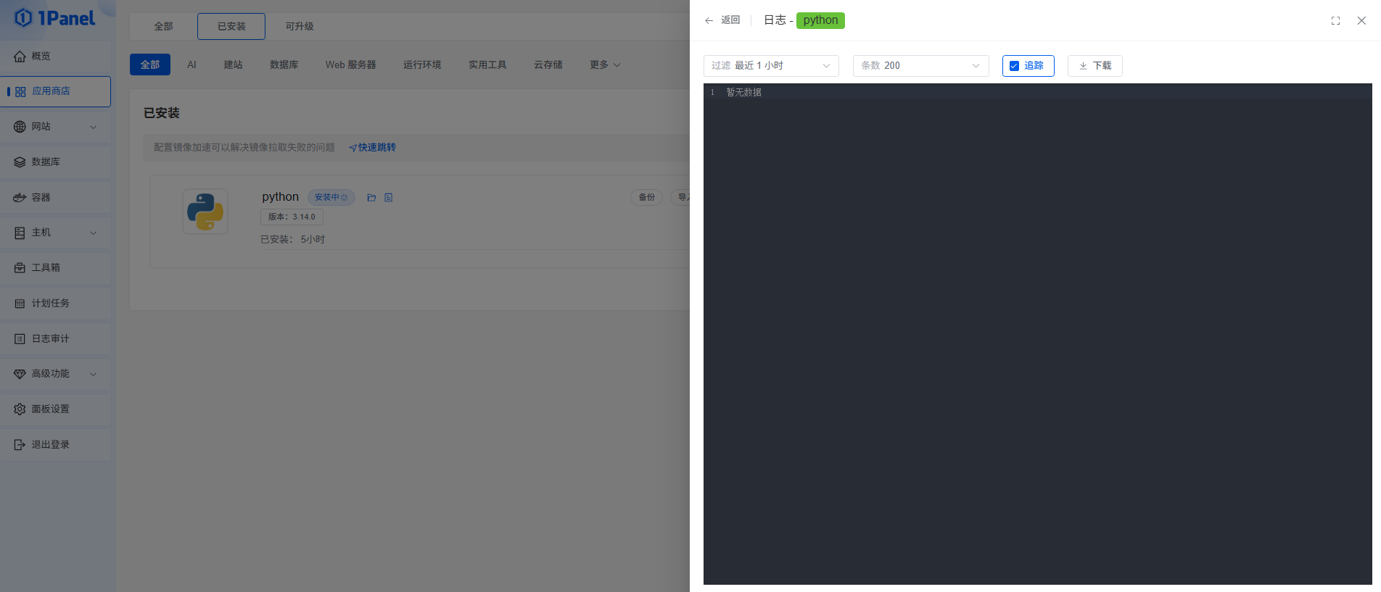
Task: Open the python app log document icon
Action: [x=389, y=198]
